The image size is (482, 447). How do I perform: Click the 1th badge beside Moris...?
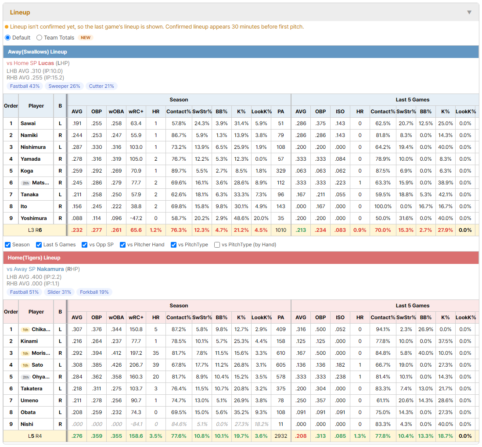25,353
